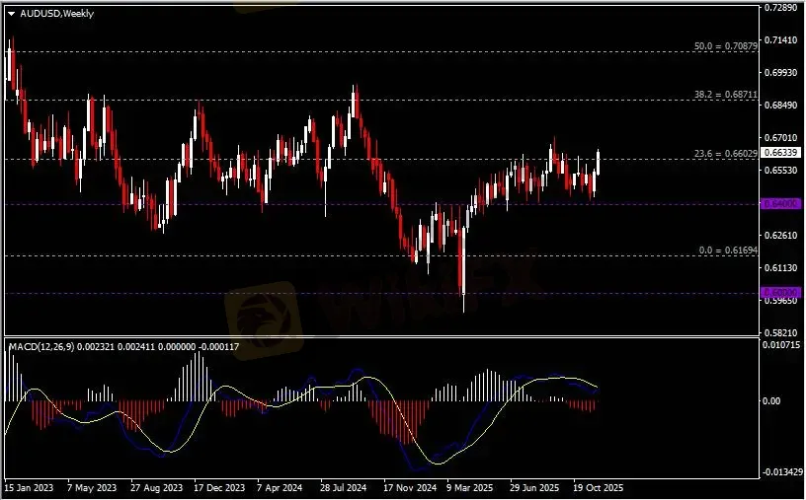Click the purple 0.60000 level tag
806x500 pixels.
[779, 293]
